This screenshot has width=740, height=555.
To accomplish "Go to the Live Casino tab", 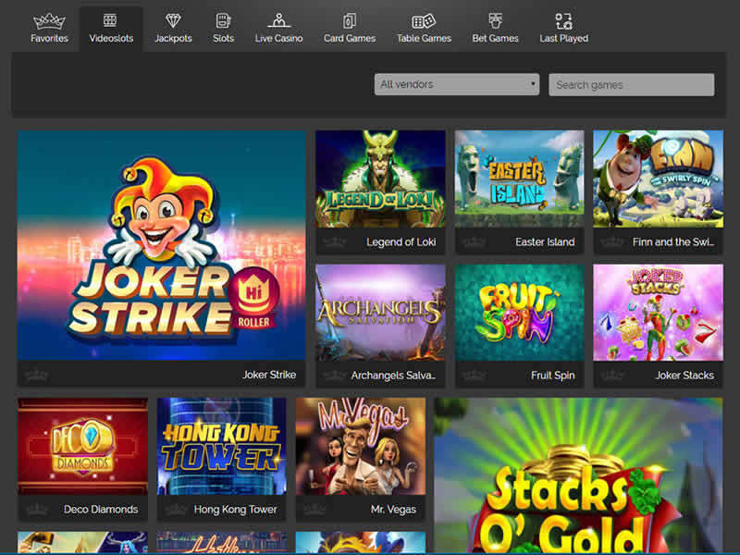I will point(278,29).
